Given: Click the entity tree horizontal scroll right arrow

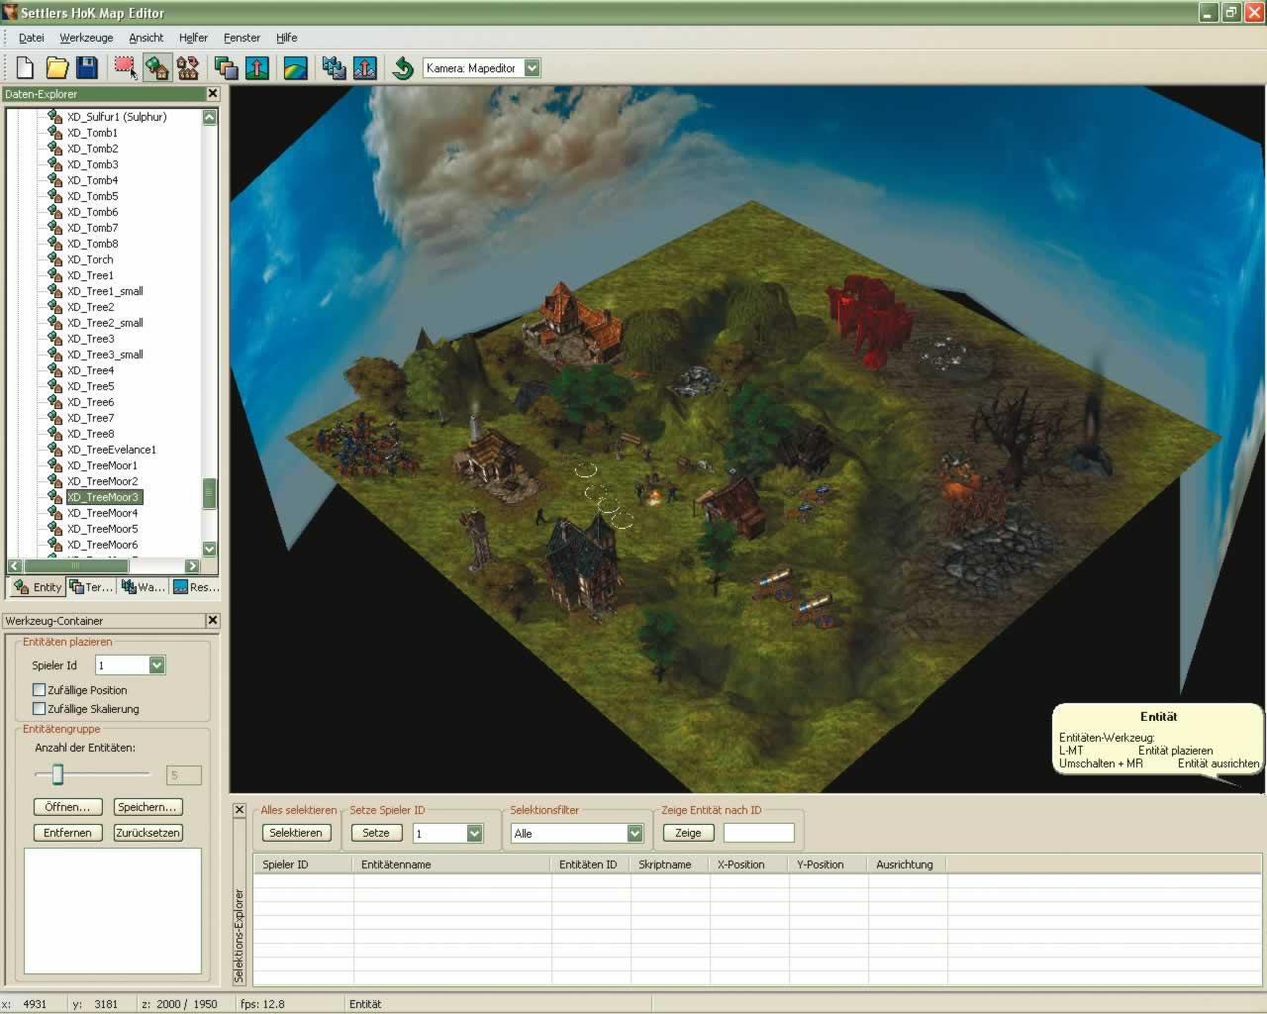Looking at the screenshot, I should coord(192,566).
